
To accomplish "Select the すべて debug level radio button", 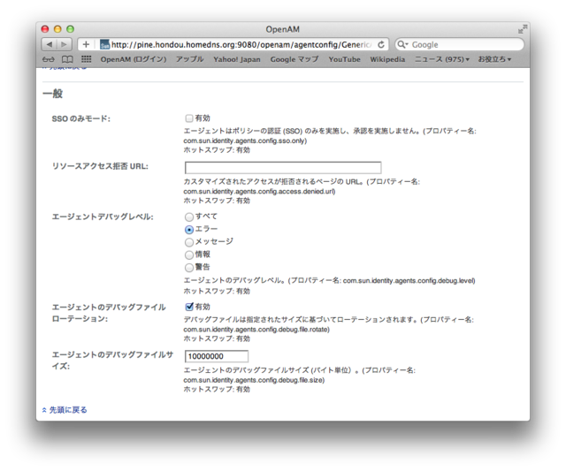I will coord(189,217).
